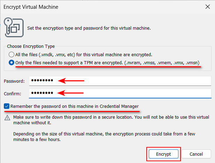Image resolution: width=215 pixels, height=163 pixels.
Task: Click the warning triangle icon
Action: point(7,118)
